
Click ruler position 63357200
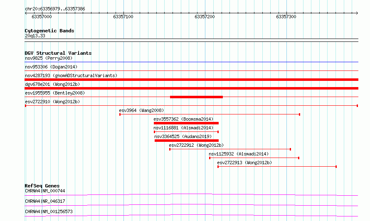point(205,17)
